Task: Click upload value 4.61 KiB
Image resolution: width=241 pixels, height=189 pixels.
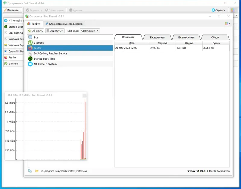Action: (181, 48)
